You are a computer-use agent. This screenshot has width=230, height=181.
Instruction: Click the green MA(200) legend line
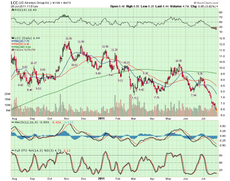[x=13, y=47]
